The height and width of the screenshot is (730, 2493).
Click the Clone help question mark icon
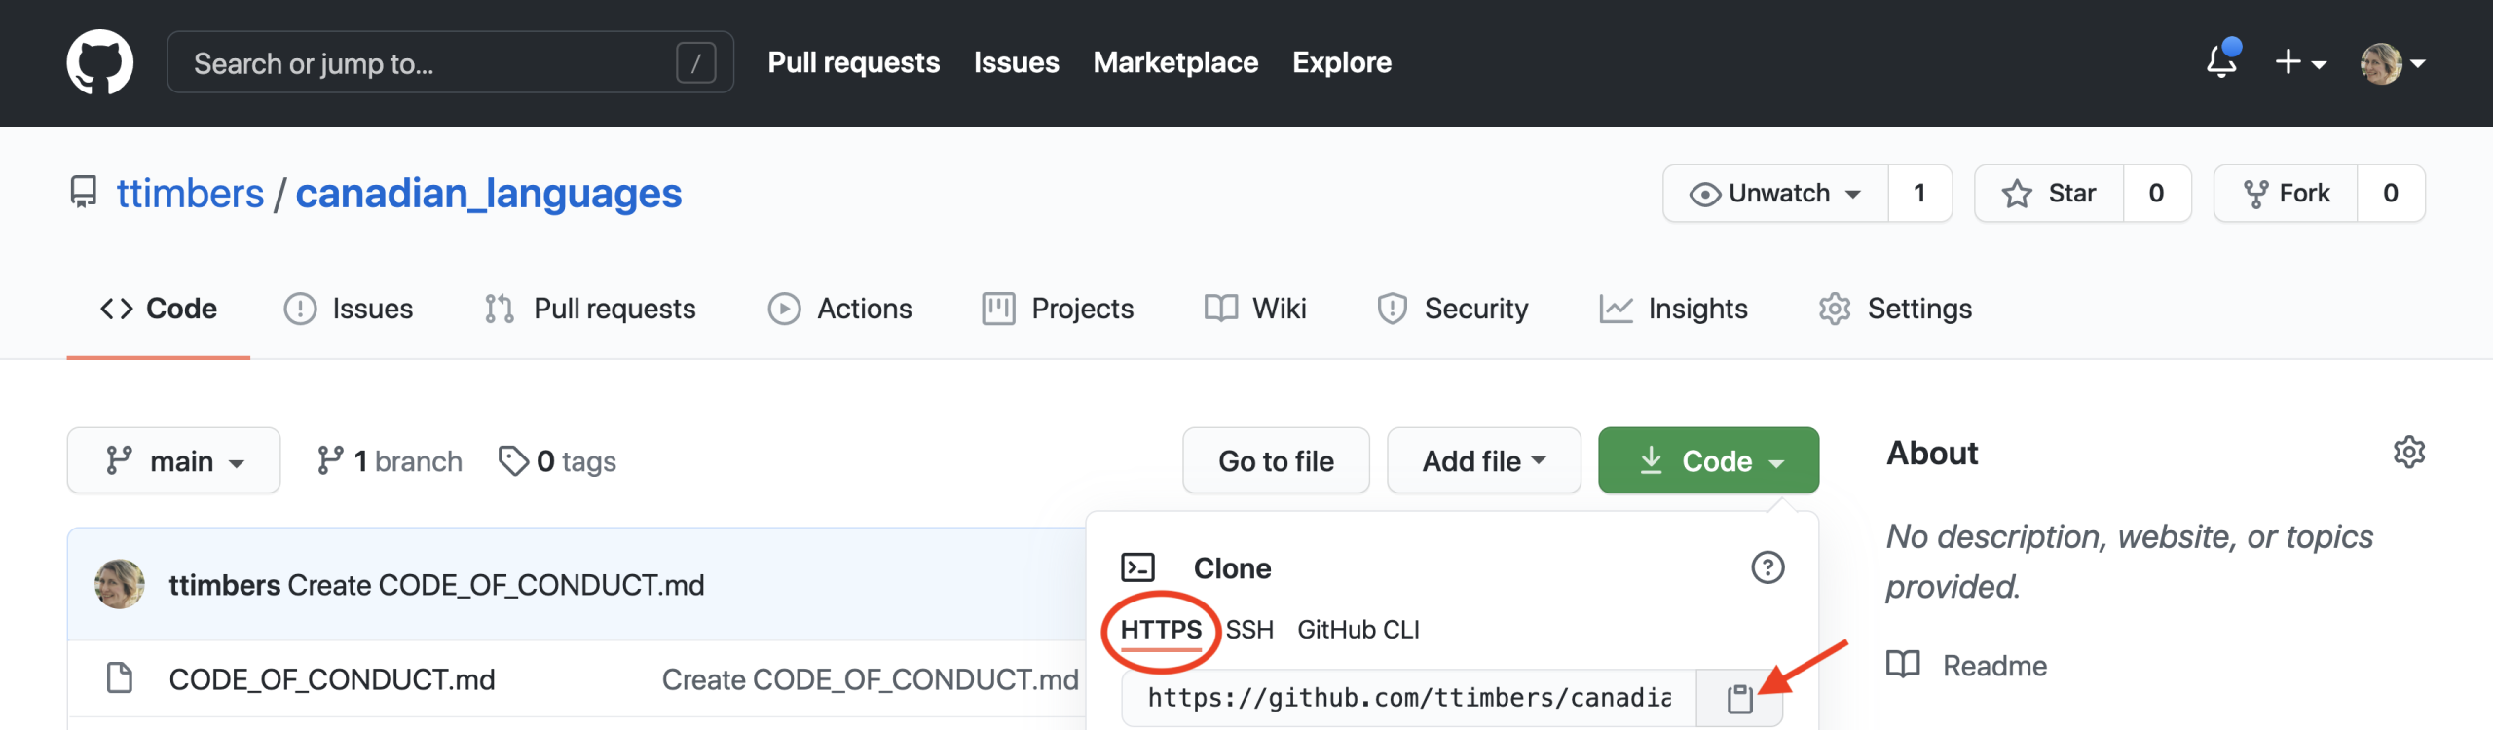pyautogui.click(x=1767, y=567)
